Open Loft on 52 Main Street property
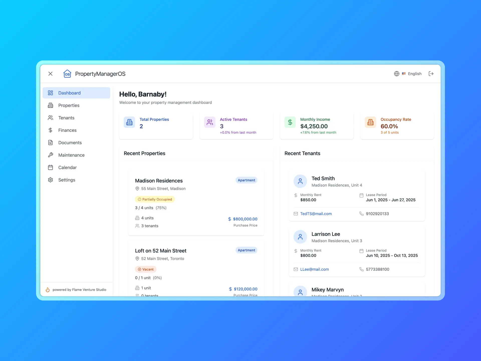 196,268
